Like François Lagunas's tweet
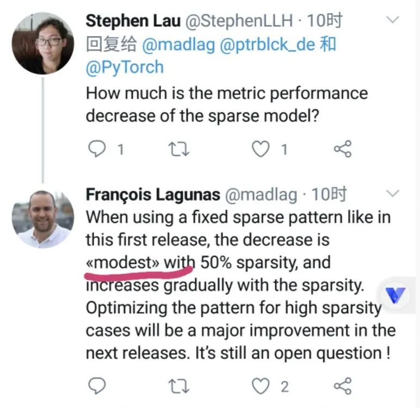420x408 pixels. coord(262,386)
